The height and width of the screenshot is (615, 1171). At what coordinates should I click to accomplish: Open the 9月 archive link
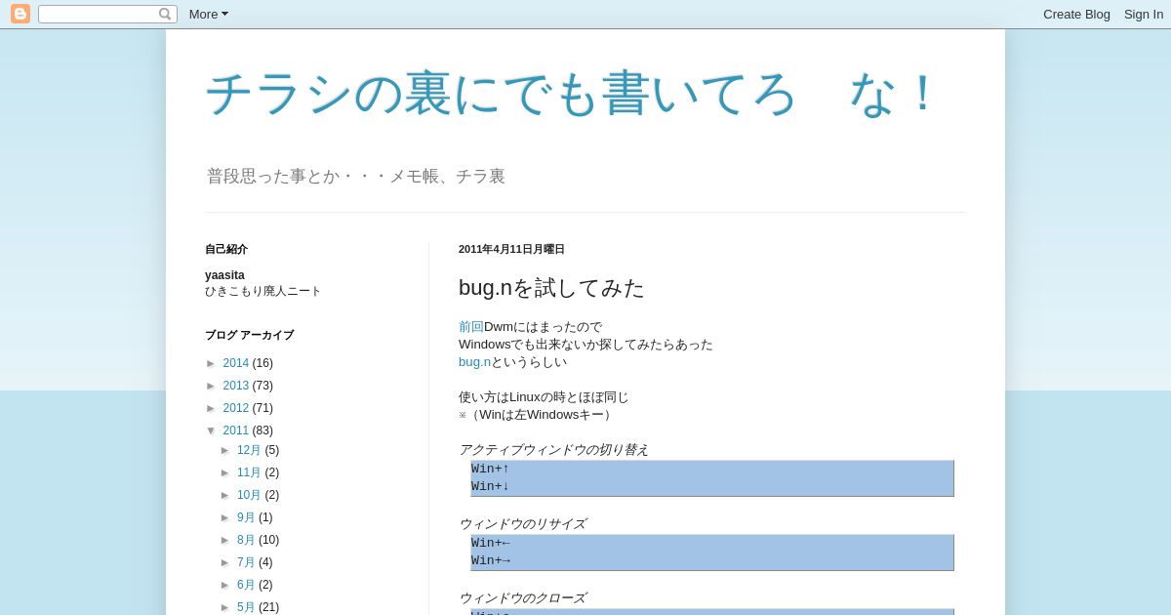click(246, 517)
